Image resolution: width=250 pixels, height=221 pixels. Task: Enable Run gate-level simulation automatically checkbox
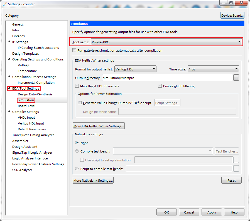74,50
